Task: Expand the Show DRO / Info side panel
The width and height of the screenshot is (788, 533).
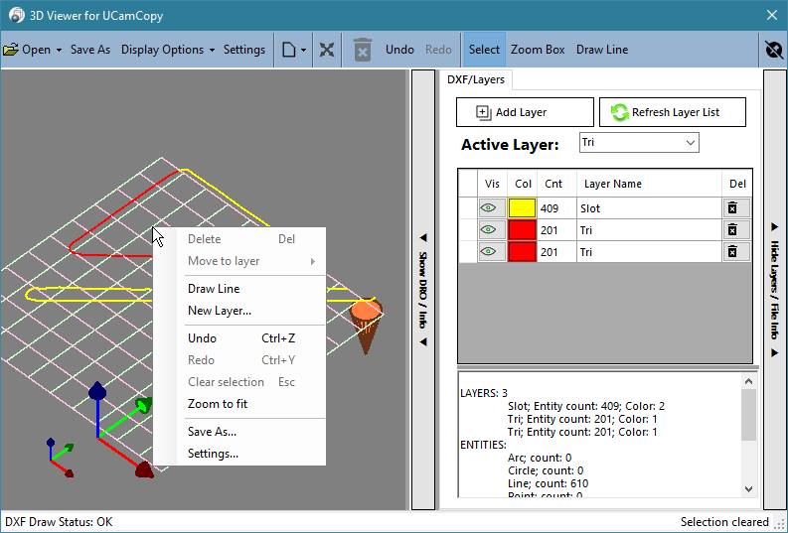Action: click(x=423, y=290)
